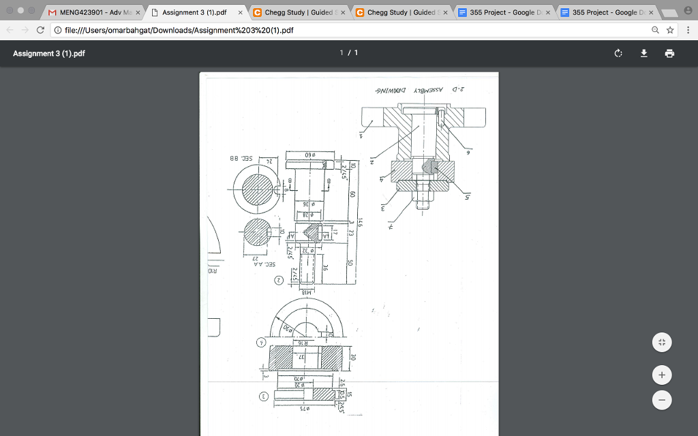
Task: Open the Chrome profile icon
Action: pyautogui.click(x=688, y=10)
